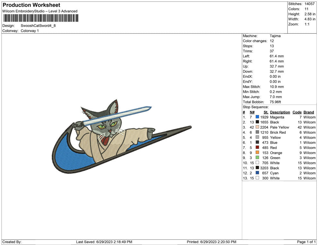The width and height of the screenshot is (318, 245).
Task: Click the 'Pale Yellow' description text
Action: pyautogui.click(x=279, y=127)
